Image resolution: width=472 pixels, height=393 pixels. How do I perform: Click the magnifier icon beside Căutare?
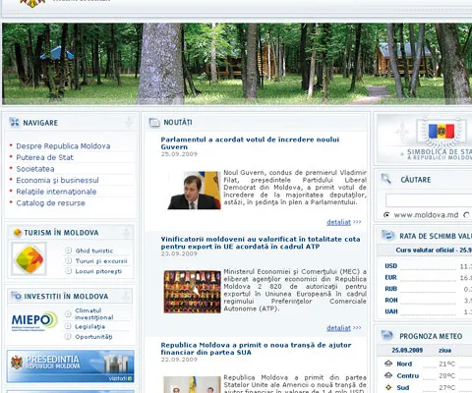coord(386,179)
